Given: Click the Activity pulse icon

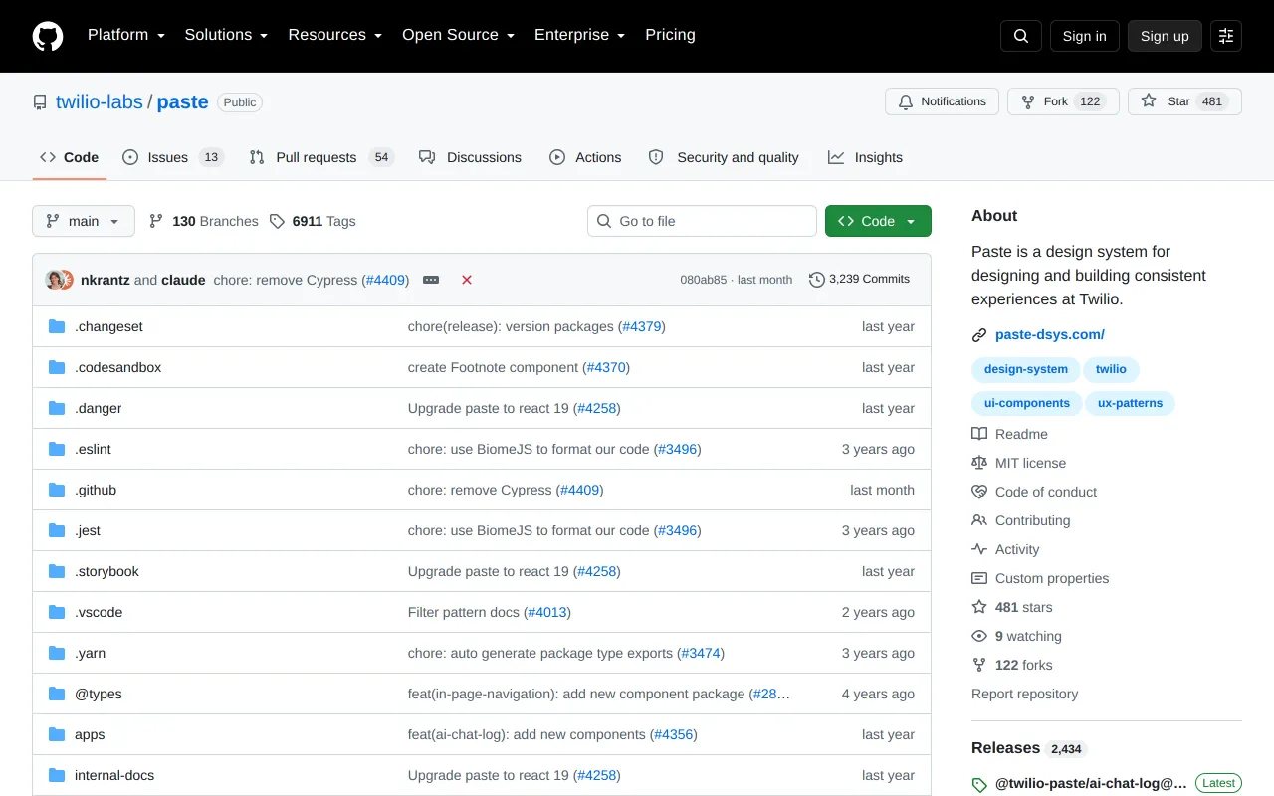Looking at the screenshot, I should [x=979, y=549].
